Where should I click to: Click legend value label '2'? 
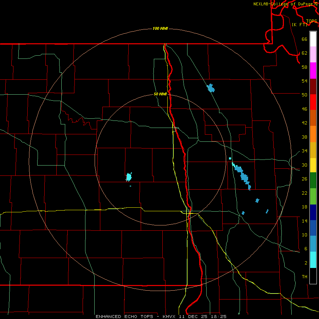pyautogui.click(x=306, y=263)
